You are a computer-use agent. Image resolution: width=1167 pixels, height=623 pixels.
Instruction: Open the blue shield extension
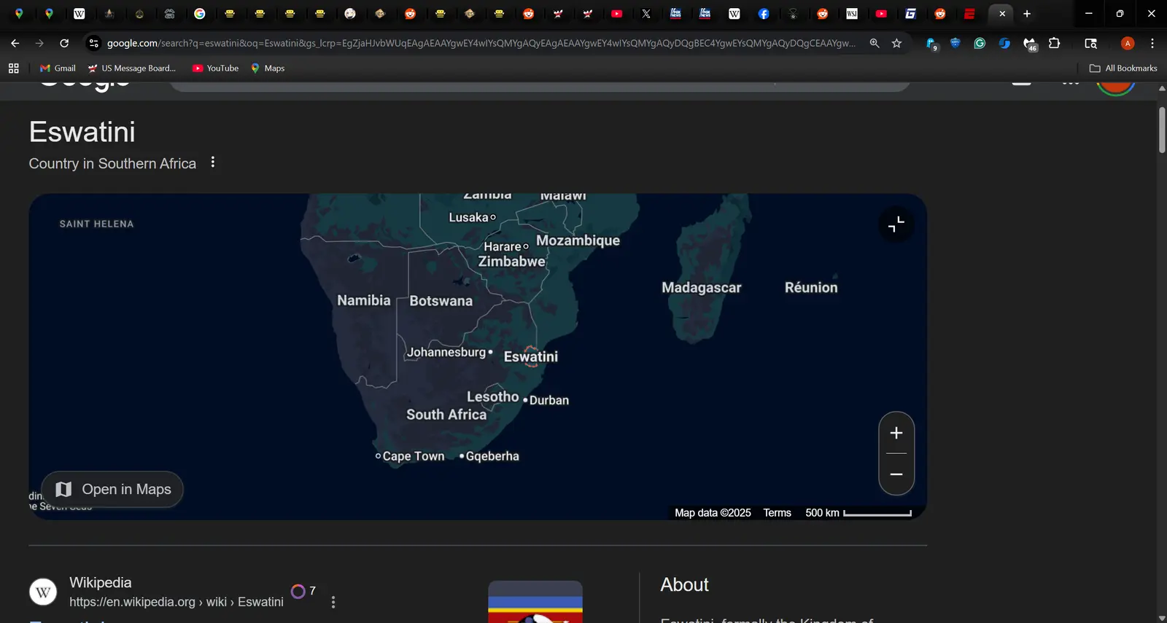click(x=955, y=43)
